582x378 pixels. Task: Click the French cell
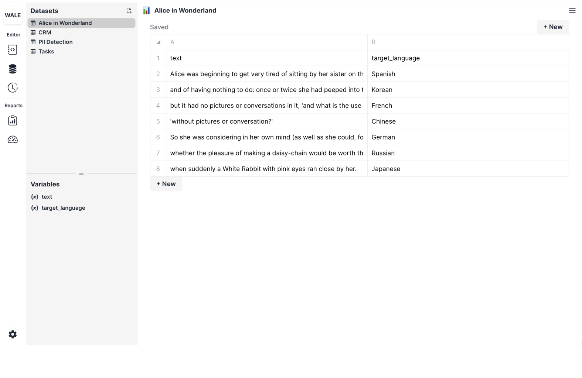pyautogui.click(x=468, y=106)
